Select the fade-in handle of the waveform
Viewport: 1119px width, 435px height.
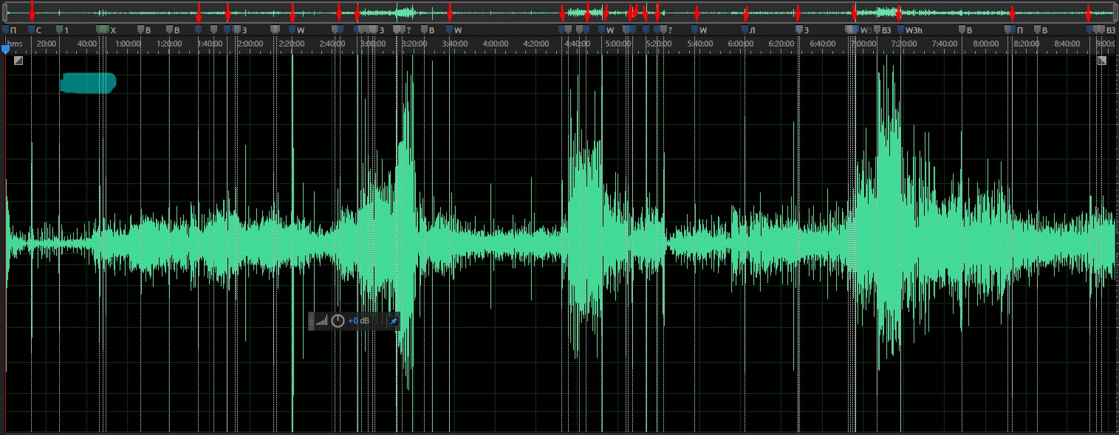coord(18,61)
